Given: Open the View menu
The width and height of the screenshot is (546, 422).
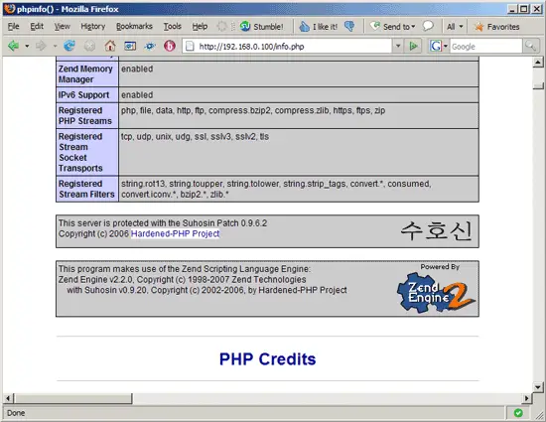Looking at the screenshot, I should 62,27.
